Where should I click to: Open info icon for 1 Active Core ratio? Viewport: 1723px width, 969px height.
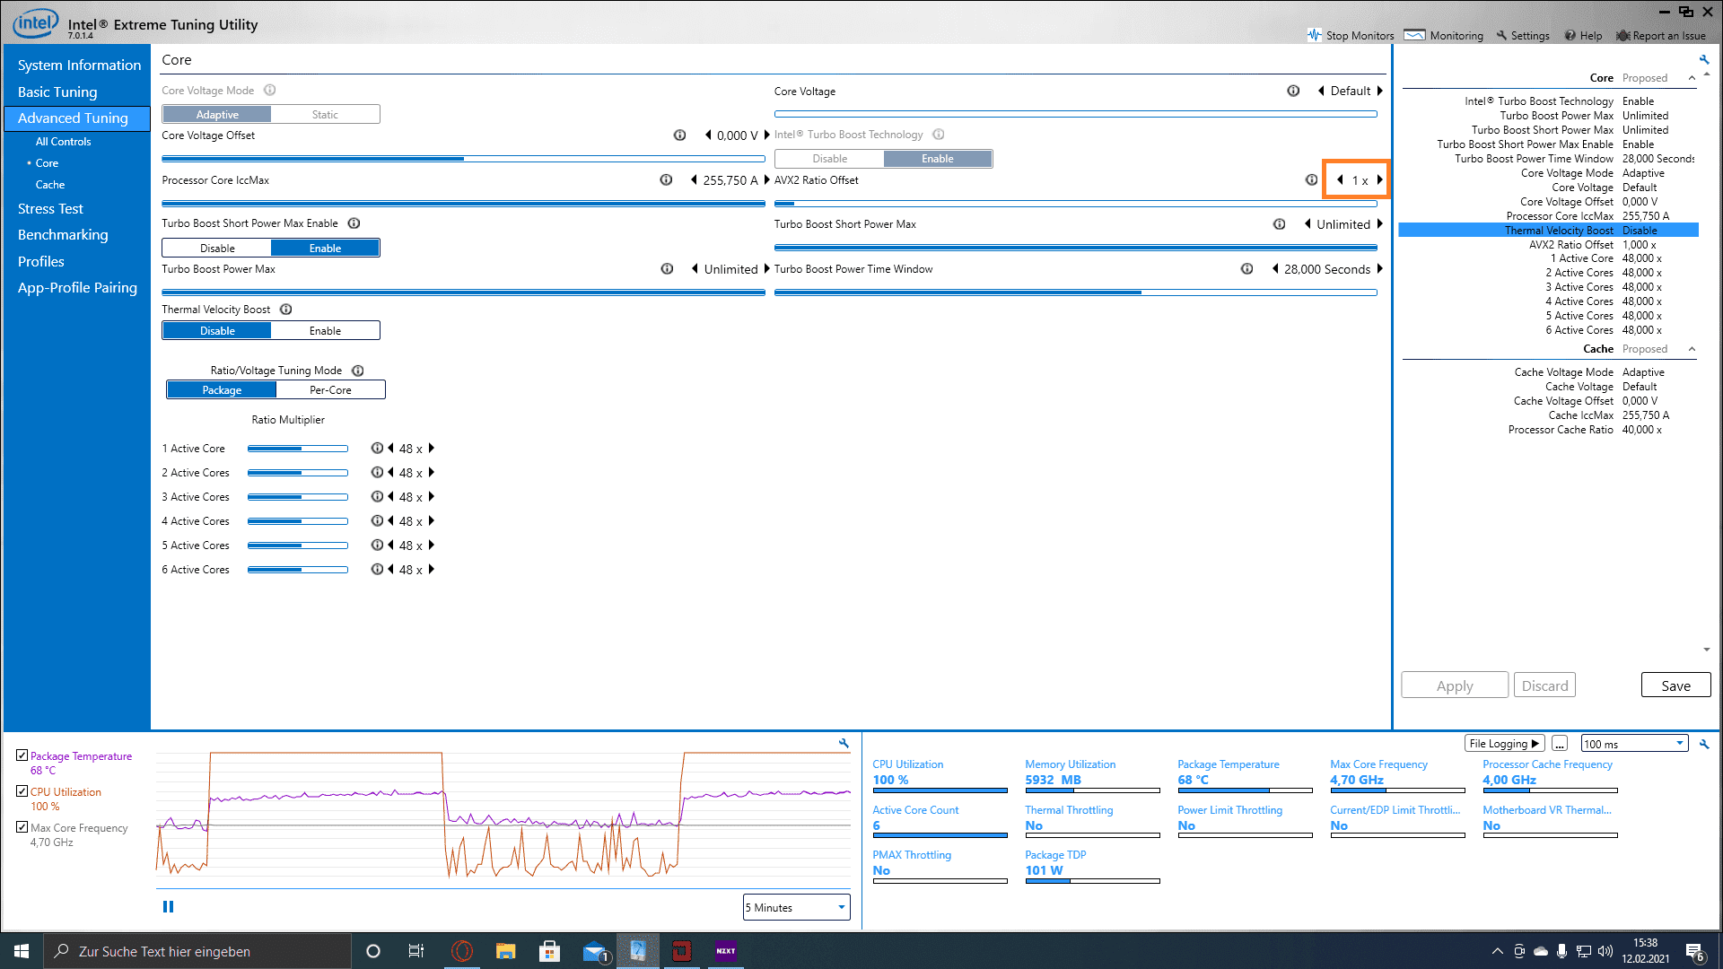click(377, 449)
